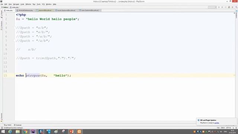The width and height of the screenshot is (238, 134).
Task: Open the Code menu
Action: coord(22,4)
